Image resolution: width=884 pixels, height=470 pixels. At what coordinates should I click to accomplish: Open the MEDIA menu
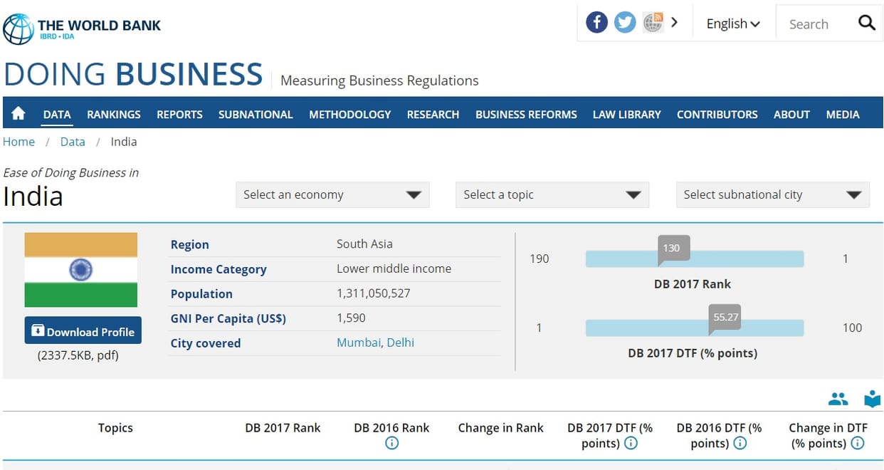coord(843,114)
